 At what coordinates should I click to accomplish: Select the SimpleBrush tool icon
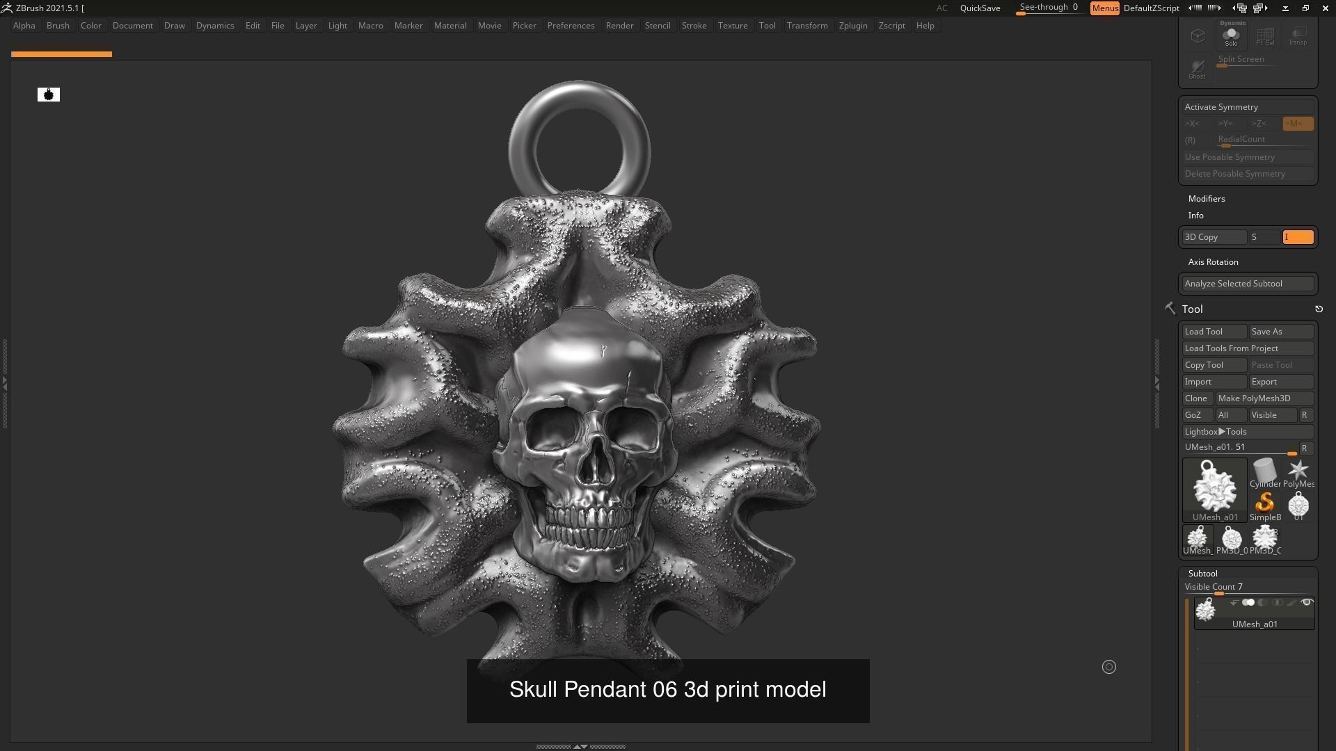pyautogui.click(x=1265, y=506)
